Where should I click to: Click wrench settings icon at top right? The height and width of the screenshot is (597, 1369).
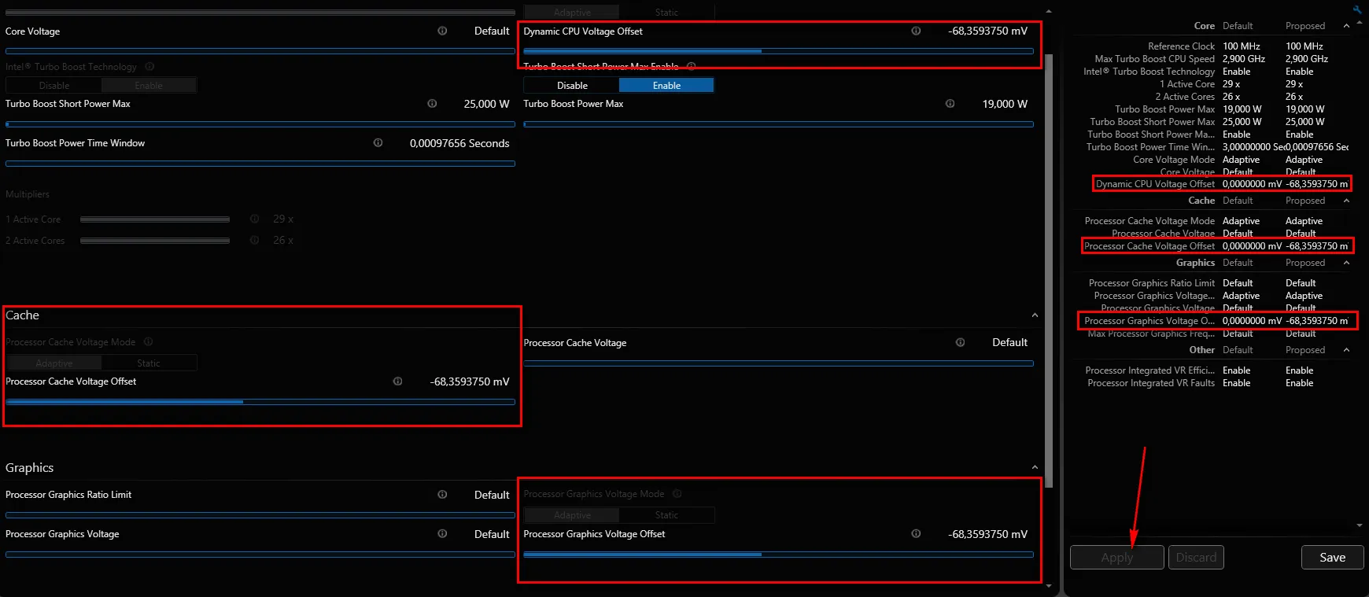[x=1357, y=9]
